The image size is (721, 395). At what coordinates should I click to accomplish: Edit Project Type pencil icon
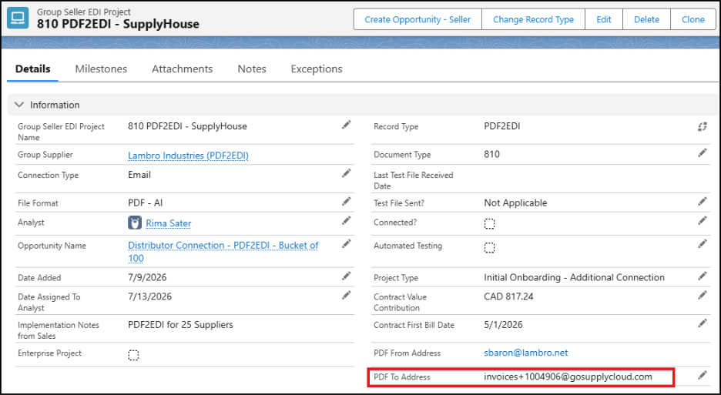coord(703,276)
